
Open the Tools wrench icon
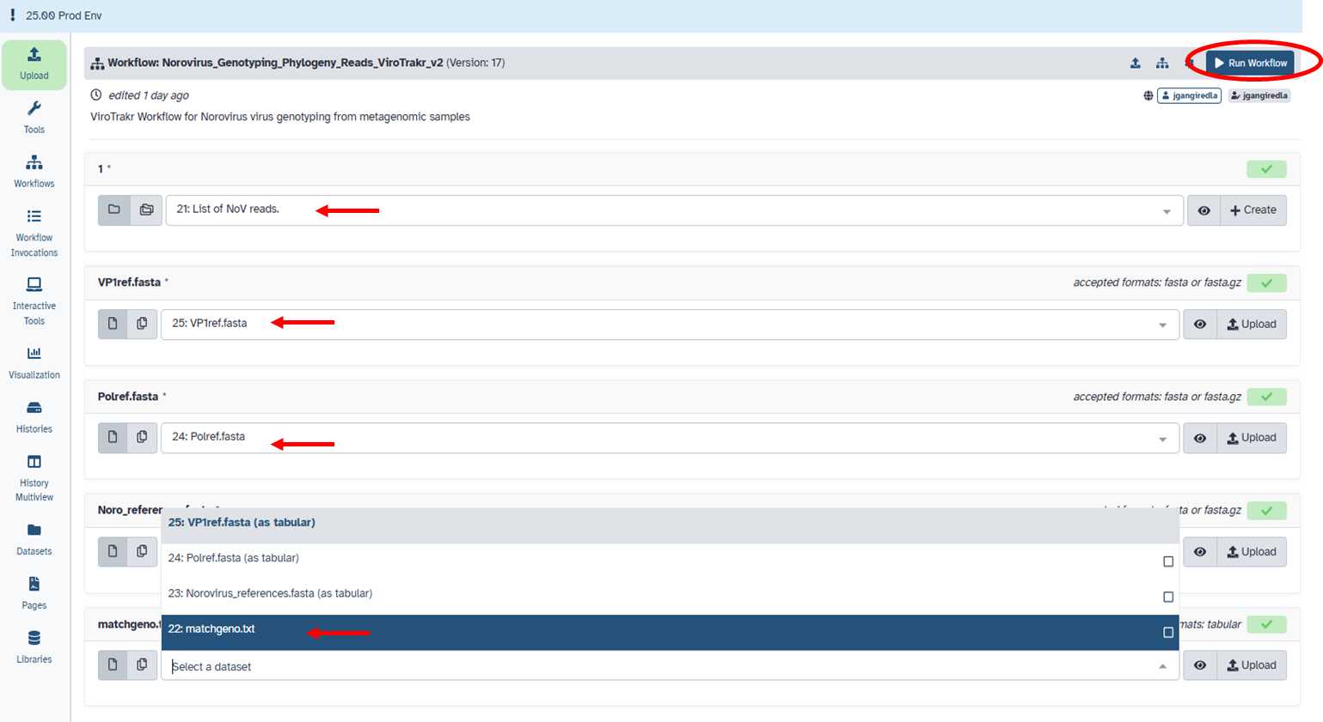tap(34, 118)
